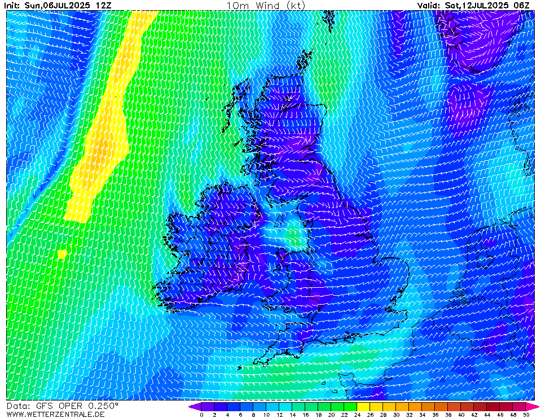The height and width of the screenshot is (418, 541).
Task: Click the '40' value under the legend
Action: [x=461, y=415]
